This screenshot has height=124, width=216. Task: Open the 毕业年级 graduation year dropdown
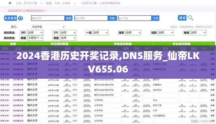[48, 27]
